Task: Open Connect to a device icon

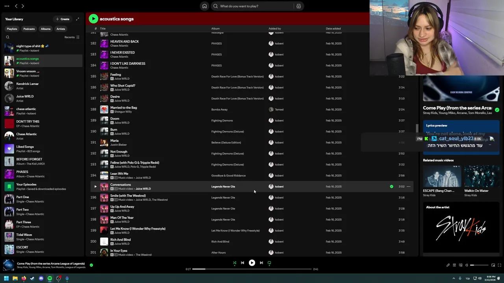Action: click(x=460, y=265)
